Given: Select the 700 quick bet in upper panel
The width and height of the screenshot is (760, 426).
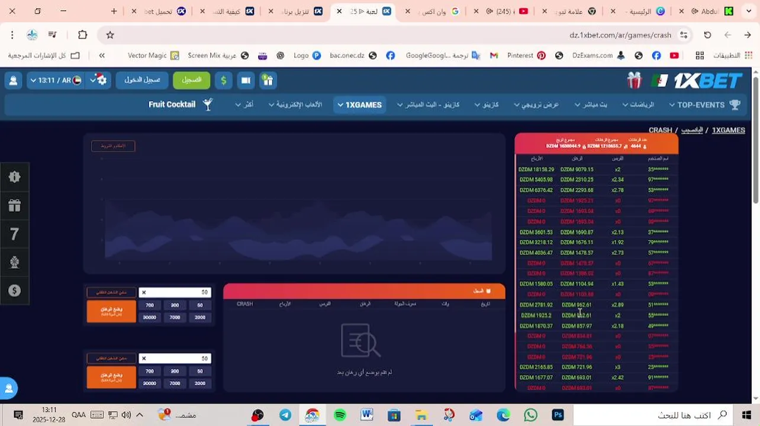Looking at the screenshot, I should [x=150, y=305].
